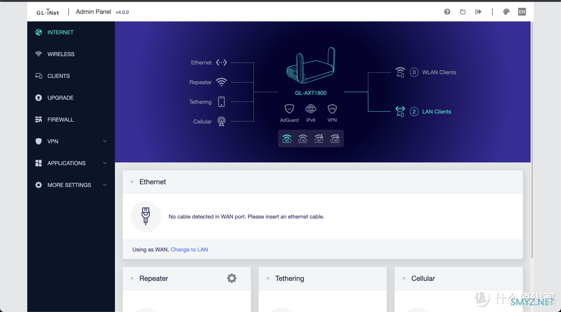Screen dimensions: 561x312
Task: Click the Cellular card title
Action: (423, 278)
